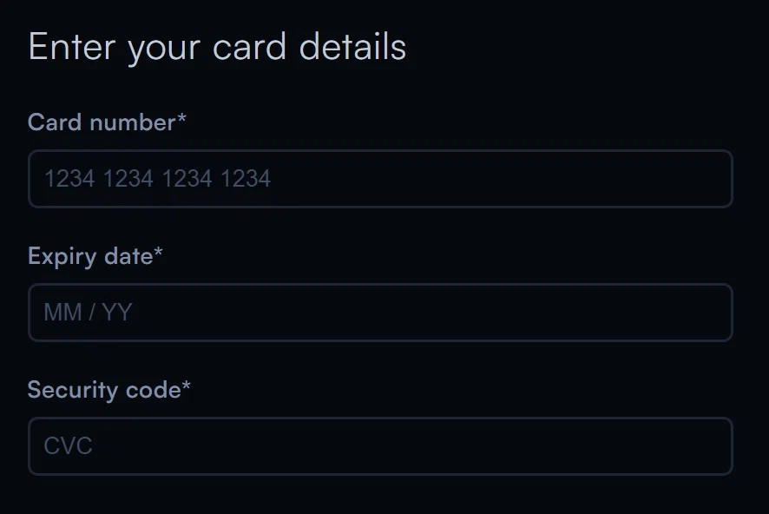Click the CVC placeholder text
This screenshot has height=514, width=769.
click(68, 446)
